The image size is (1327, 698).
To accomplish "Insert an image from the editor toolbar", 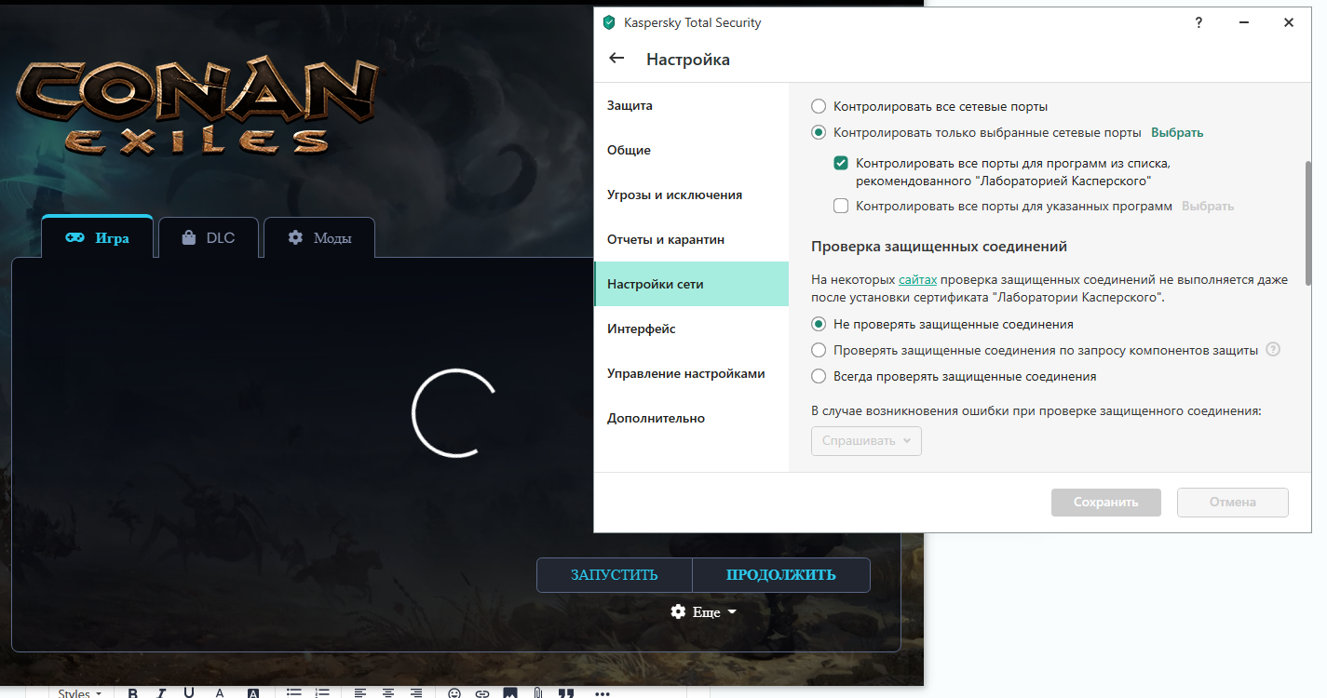I will pyautogui.click(x=510, y=693).
